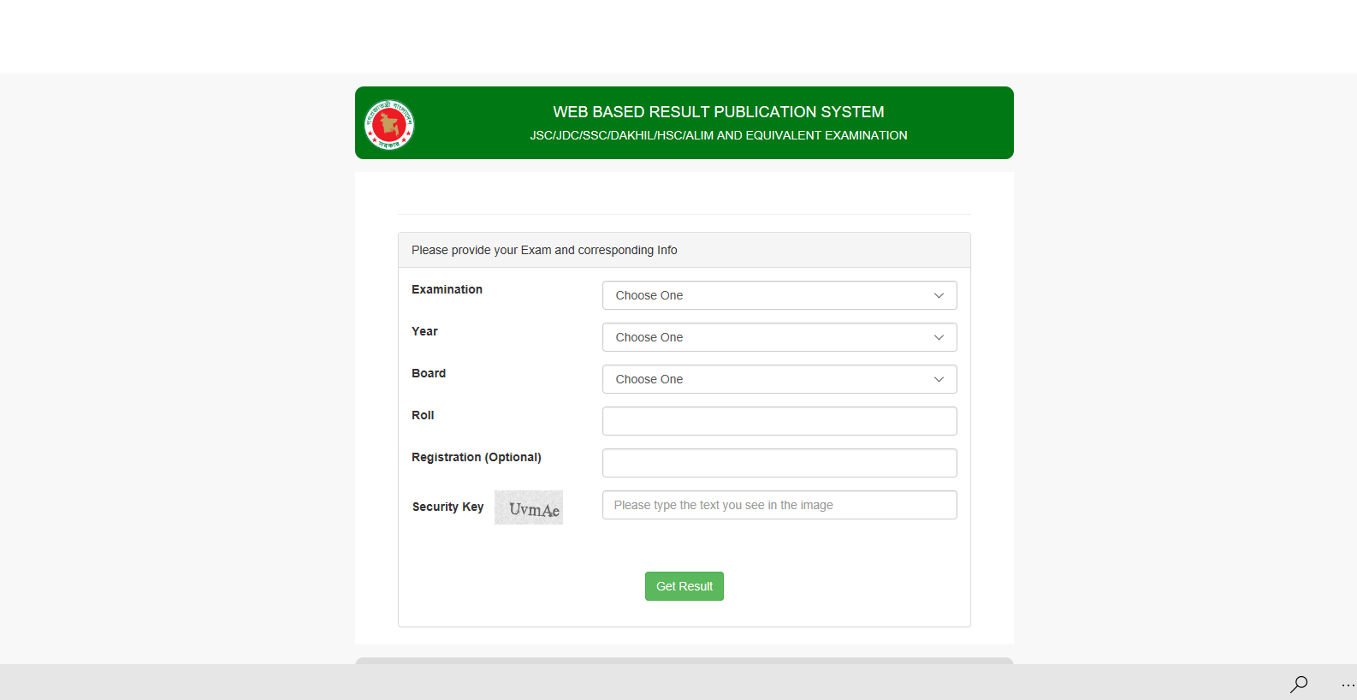Click the Examination dropdown chevron arrow
Image resolution: width=1357 pixels, height=700 pixels.
[939, 295]
